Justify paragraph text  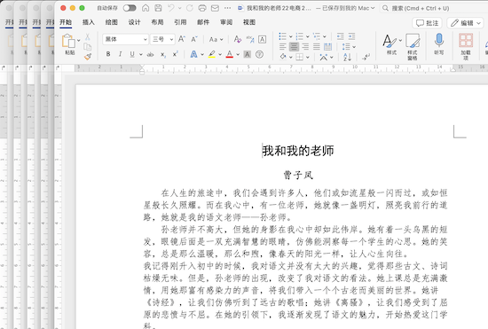317,47
